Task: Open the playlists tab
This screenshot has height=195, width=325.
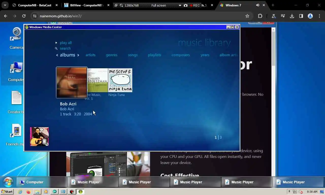Action: (x=155, y=55)
